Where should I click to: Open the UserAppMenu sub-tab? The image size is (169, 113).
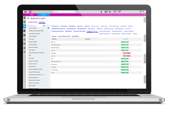tap(75, 36)
